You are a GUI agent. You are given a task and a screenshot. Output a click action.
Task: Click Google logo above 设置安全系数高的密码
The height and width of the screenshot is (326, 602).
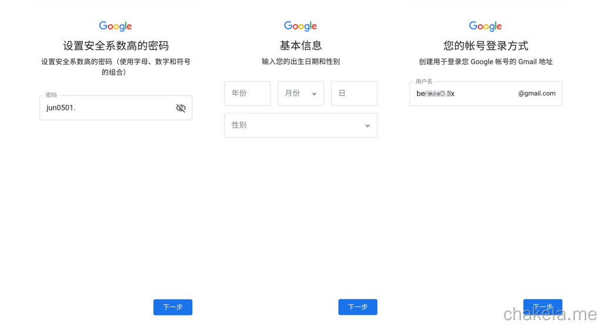[x=116, y=26]
